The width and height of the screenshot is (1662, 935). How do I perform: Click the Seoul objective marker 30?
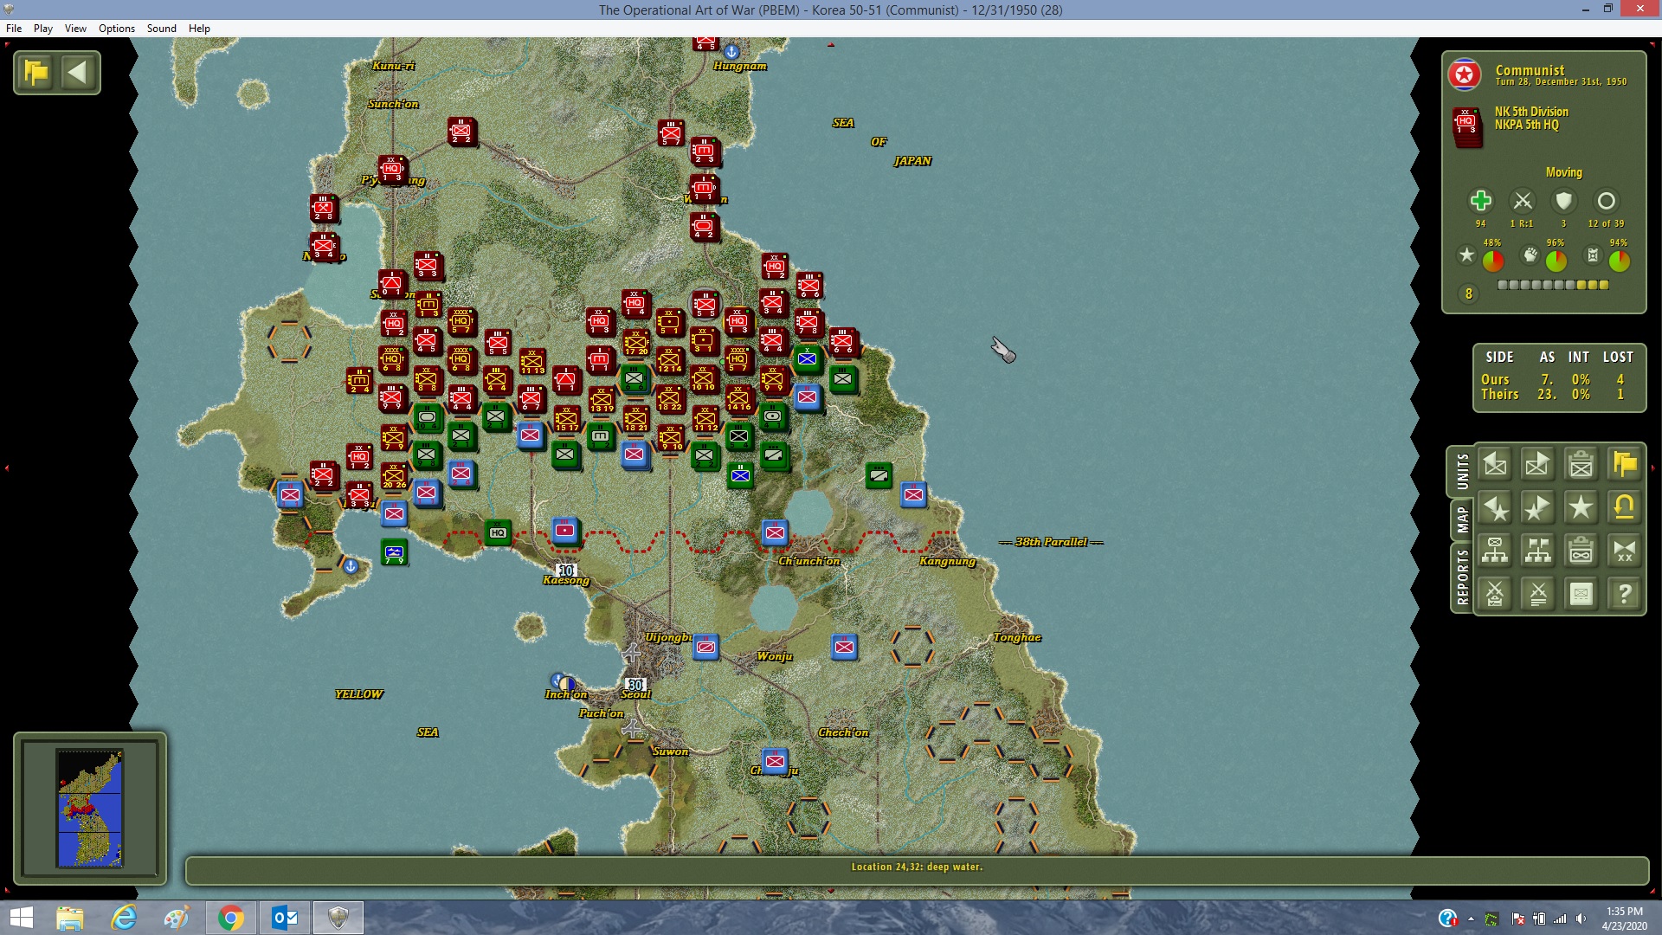tap(635, 685)
